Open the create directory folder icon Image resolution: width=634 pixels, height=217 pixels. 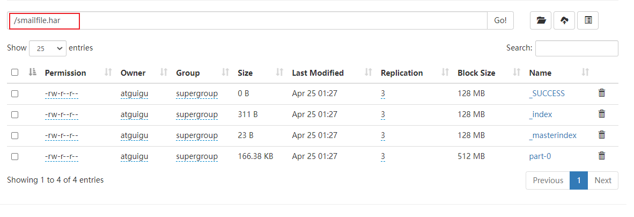[541, 20]
